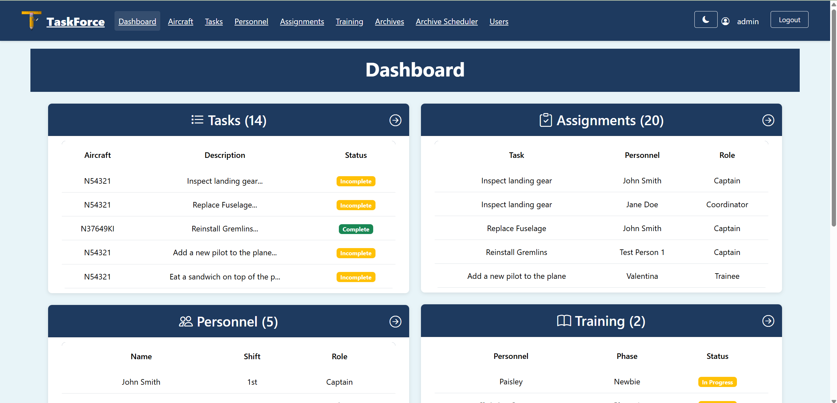Open the Users section
Viewport: 837px width, 403px height.
498,21
